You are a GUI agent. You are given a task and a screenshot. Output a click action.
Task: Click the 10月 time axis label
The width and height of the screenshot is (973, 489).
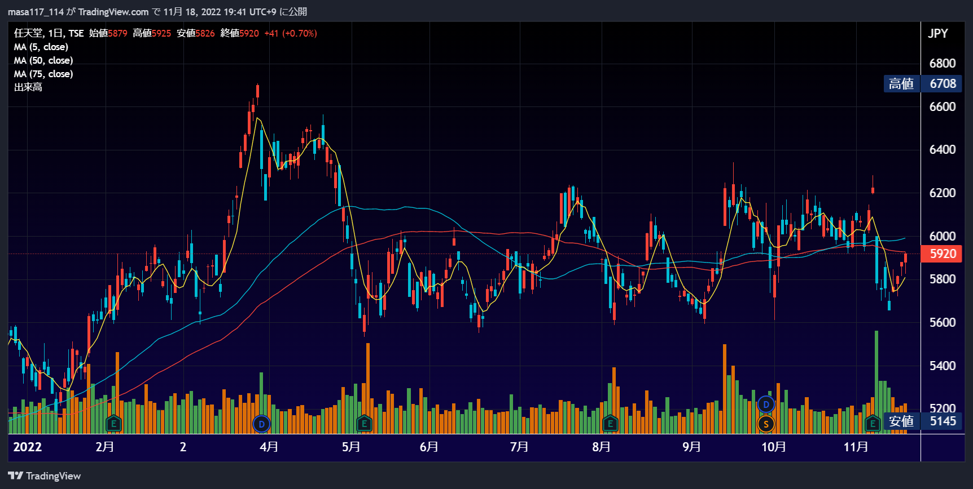[x=774, y=447]
